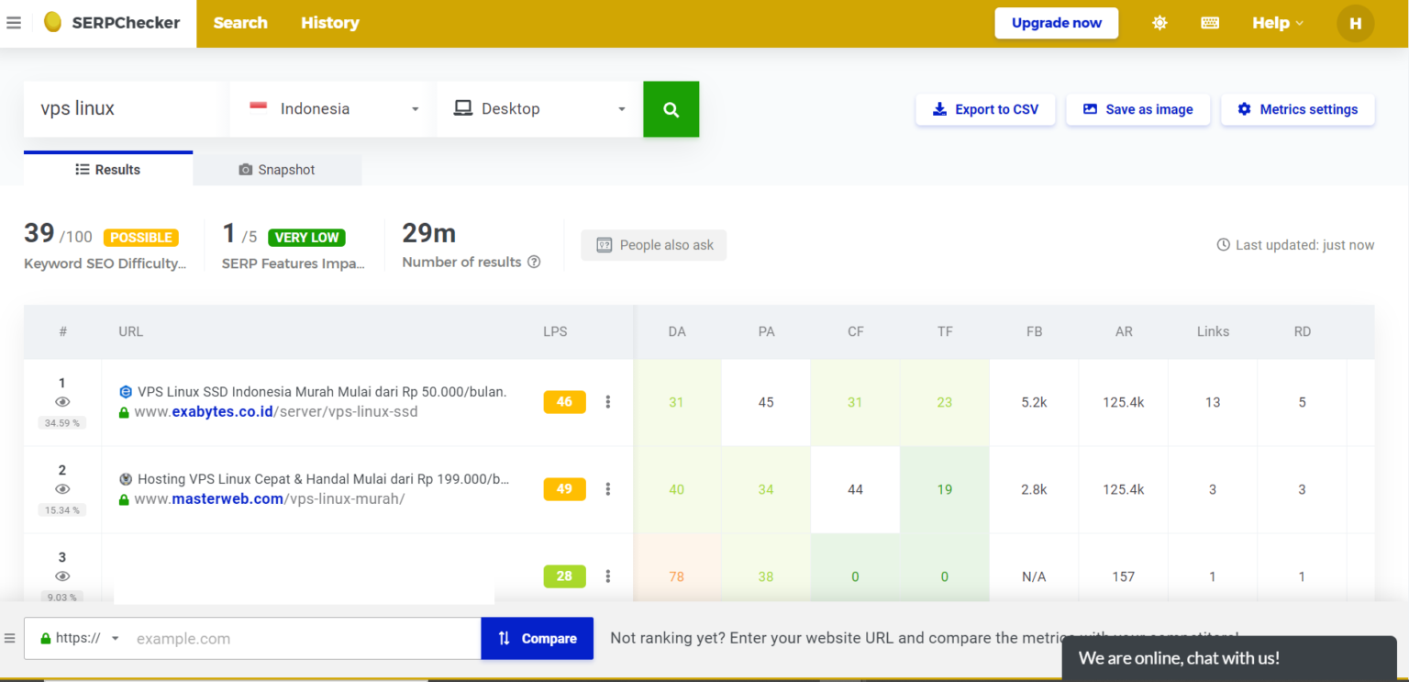1409x682 pixels.
Task: Open the compare bar menu icon
Action: tap(10, 638)
